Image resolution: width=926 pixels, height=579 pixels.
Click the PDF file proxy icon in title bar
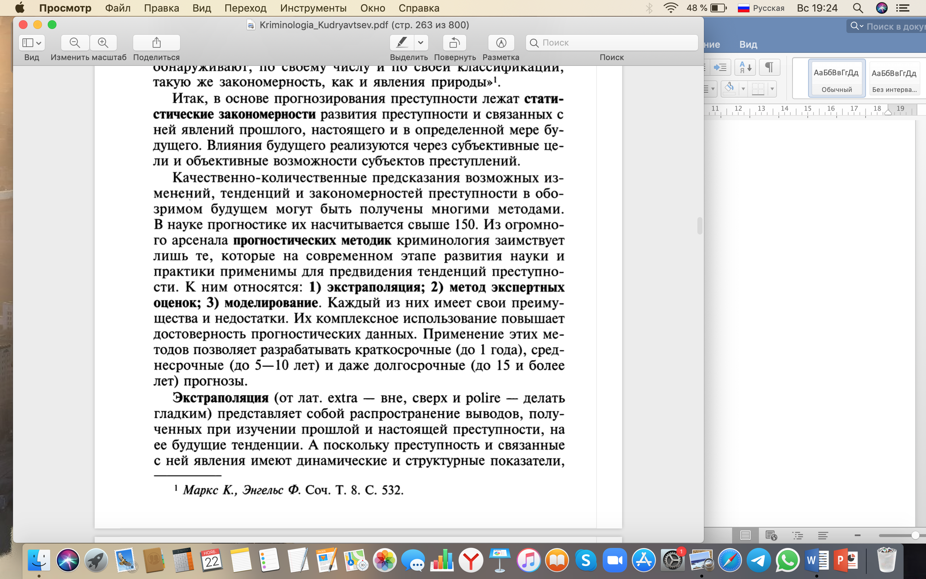click(x=251, y=25)
